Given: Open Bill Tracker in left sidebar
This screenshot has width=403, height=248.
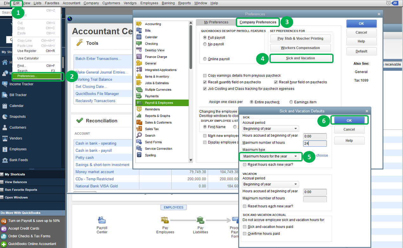Looking at the screenshot, I should [x=18, y=95].
